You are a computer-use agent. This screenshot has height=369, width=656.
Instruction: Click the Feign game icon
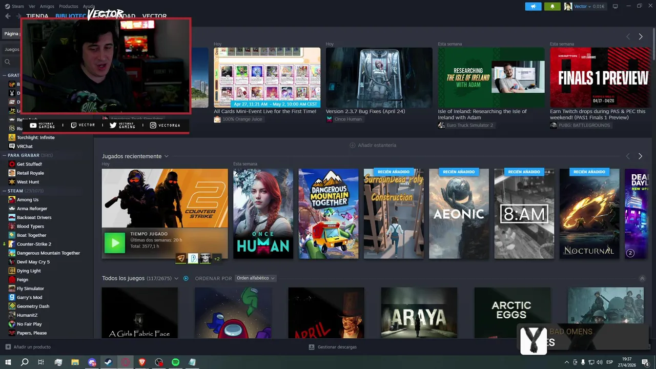click(x=12, y=280)
